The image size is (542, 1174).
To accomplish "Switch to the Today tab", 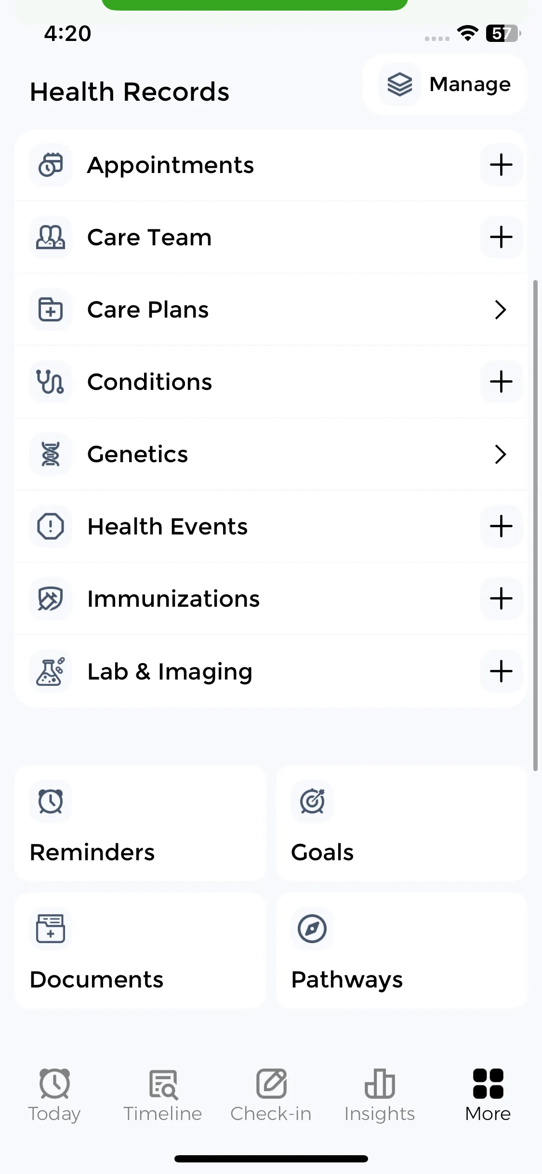I will coord(54,1094).
